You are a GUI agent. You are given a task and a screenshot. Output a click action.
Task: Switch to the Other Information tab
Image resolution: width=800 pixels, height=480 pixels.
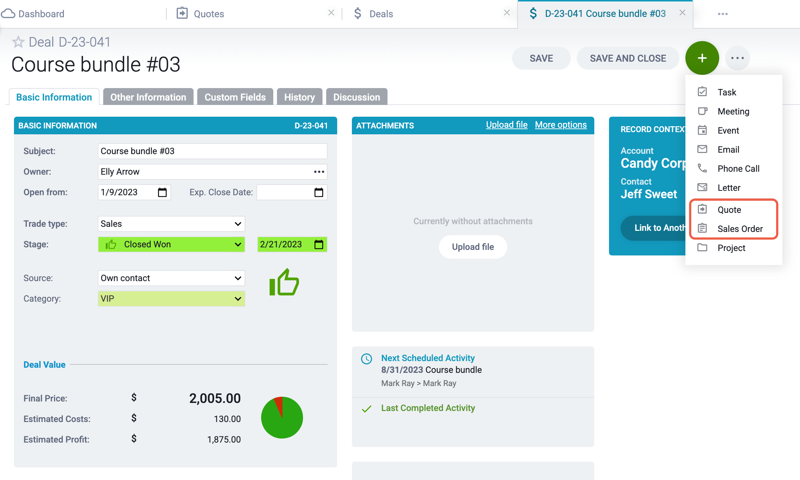coord(148,97)
